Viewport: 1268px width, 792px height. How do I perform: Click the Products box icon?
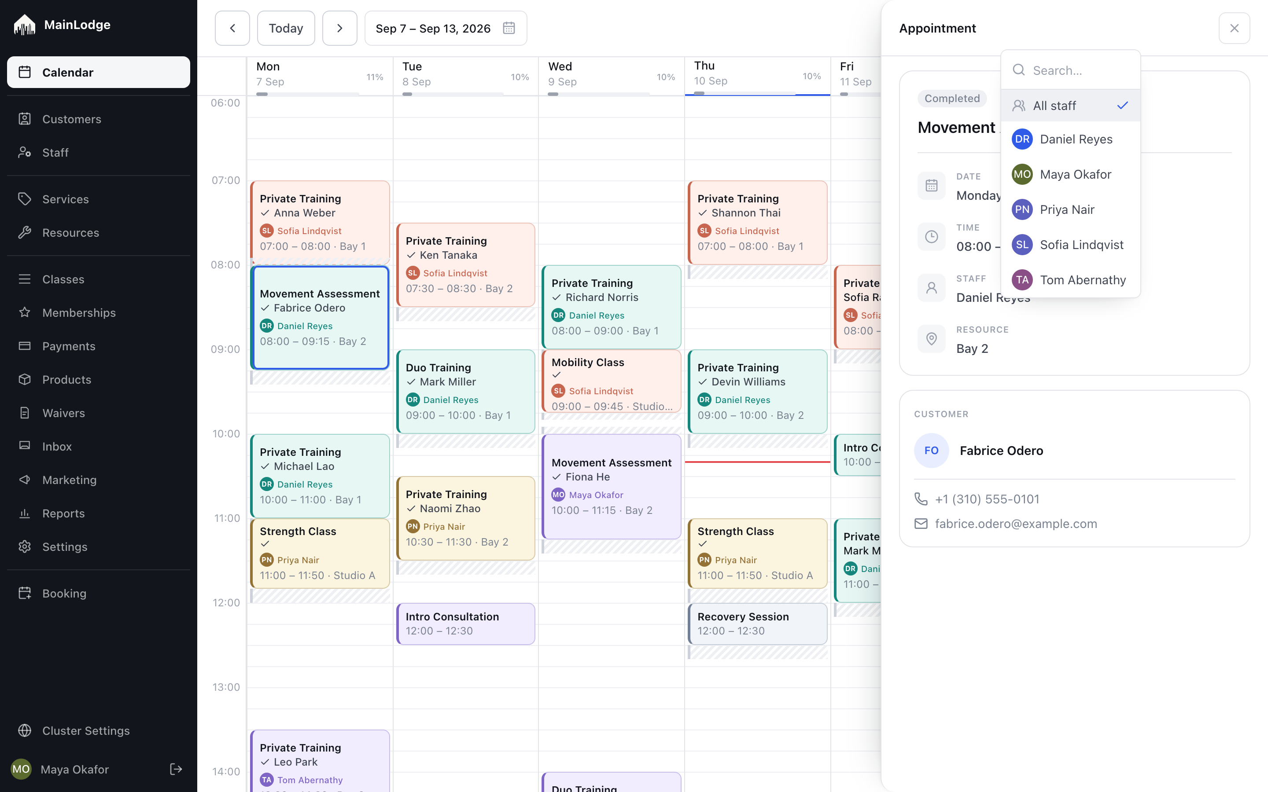[25, 379]
